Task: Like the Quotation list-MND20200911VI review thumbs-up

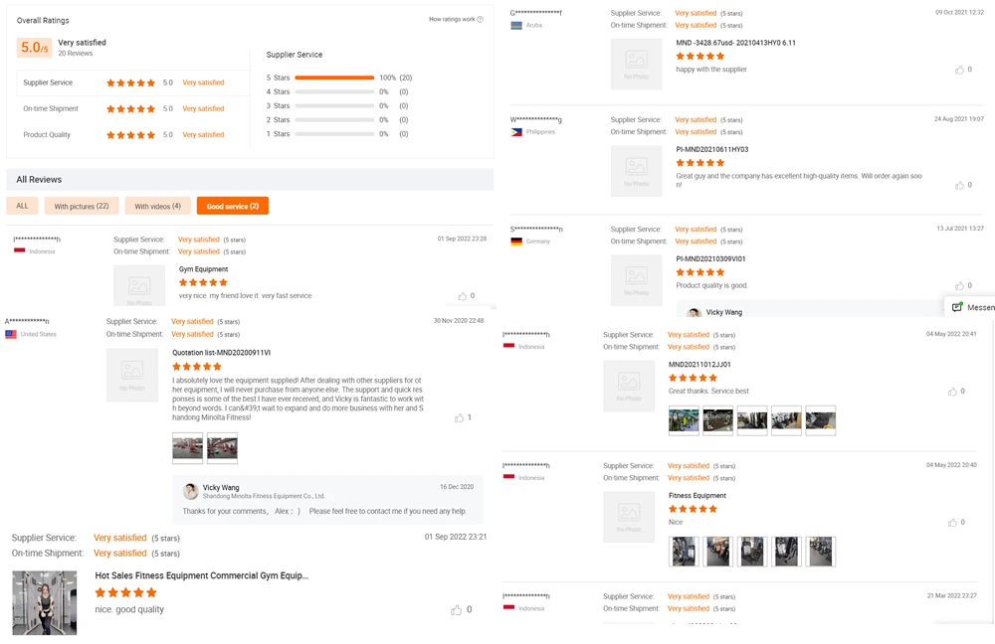Action: pos(459,417)
